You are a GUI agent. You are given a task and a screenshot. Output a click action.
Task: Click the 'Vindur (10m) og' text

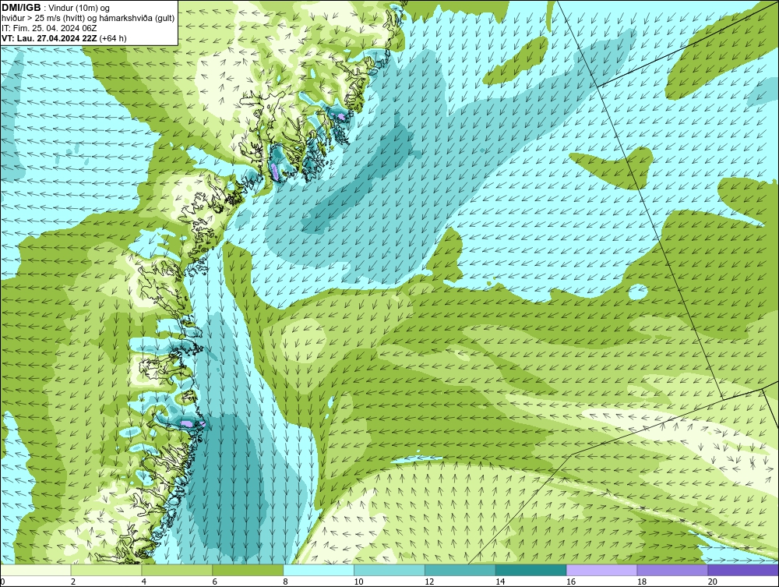(79, 9)
